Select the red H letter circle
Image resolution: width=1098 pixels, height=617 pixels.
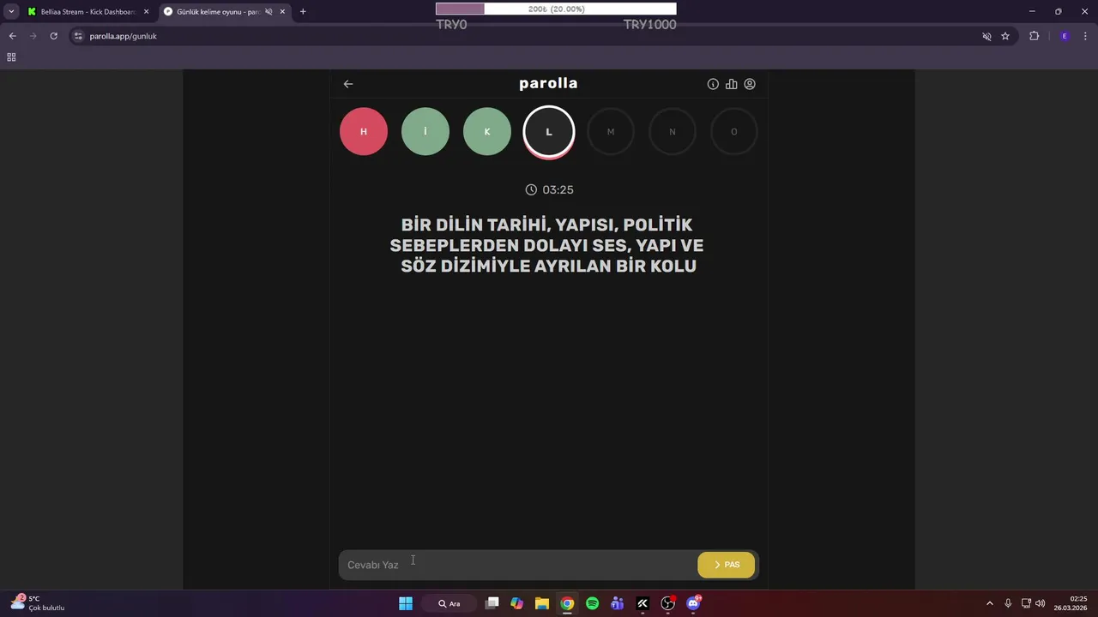[364, 131]
